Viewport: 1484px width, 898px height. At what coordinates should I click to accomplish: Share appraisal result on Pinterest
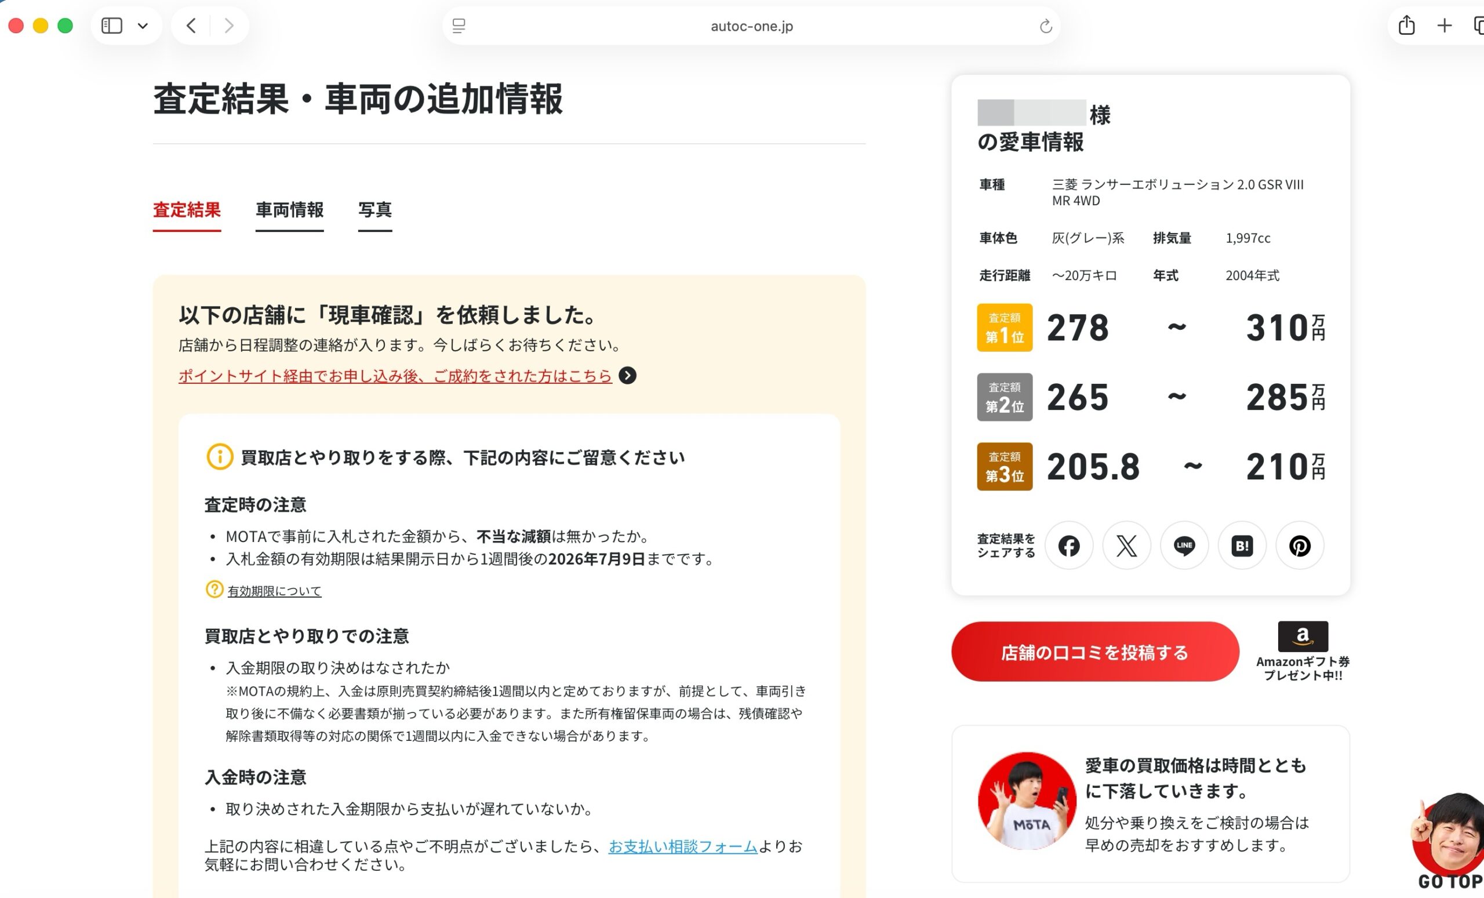(1300, 546)
